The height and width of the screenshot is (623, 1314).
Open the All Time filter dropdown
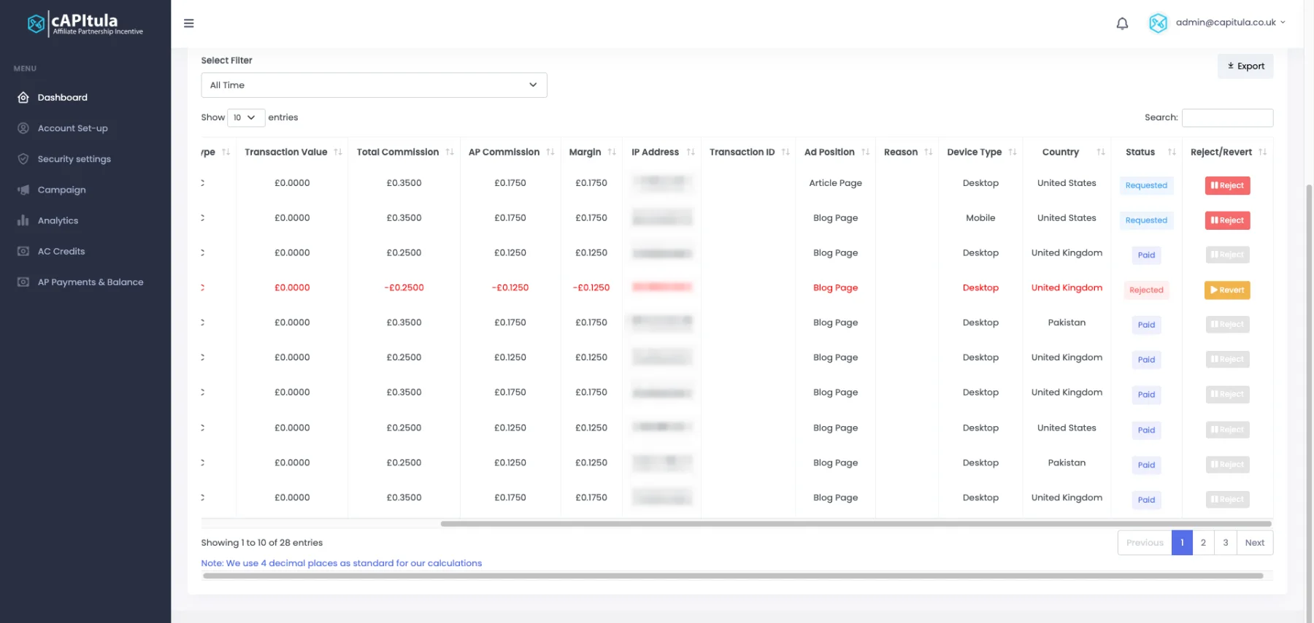click(374, 85)
